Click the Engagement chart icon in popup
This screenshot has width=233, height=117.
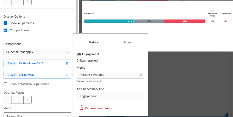tap(79, 54)
